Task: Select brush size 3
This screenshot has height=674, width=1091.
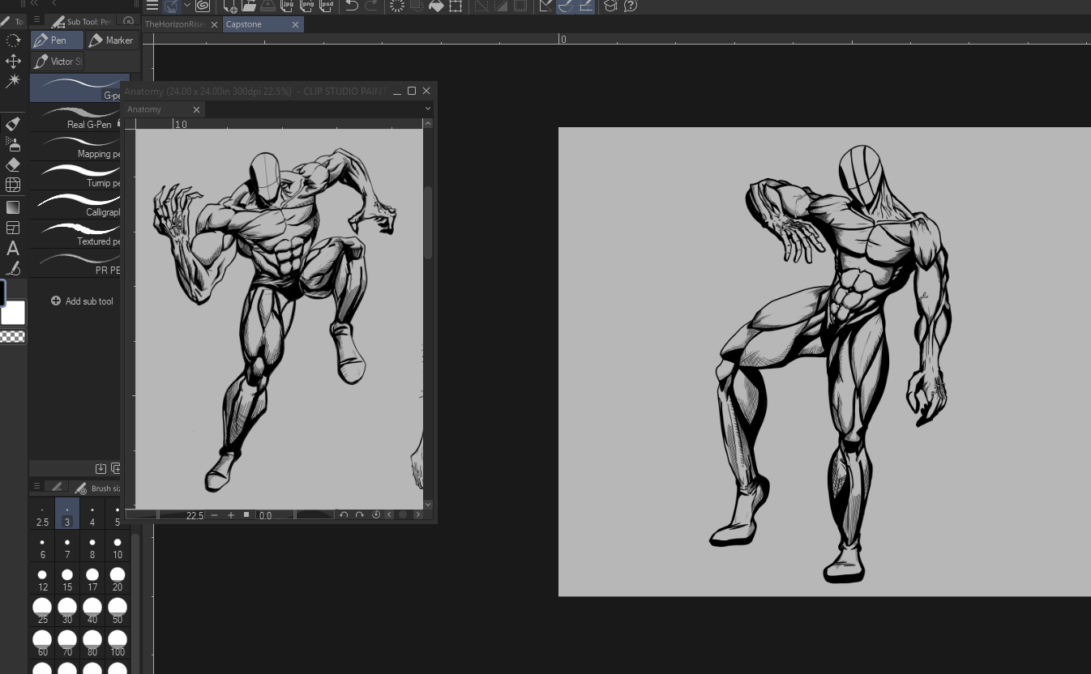Action: click(x=67, y=514)
